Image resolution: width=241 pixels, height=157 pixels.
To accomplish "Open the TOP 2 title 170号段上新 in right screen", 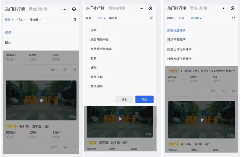I will [x=208, y=71].
